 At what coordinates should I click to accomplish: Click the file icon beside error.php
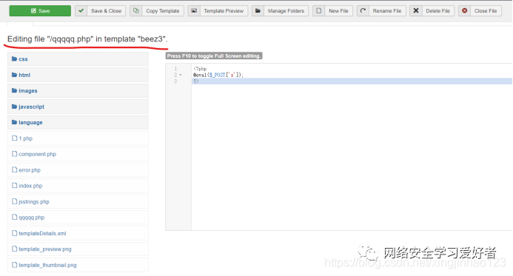14,169
